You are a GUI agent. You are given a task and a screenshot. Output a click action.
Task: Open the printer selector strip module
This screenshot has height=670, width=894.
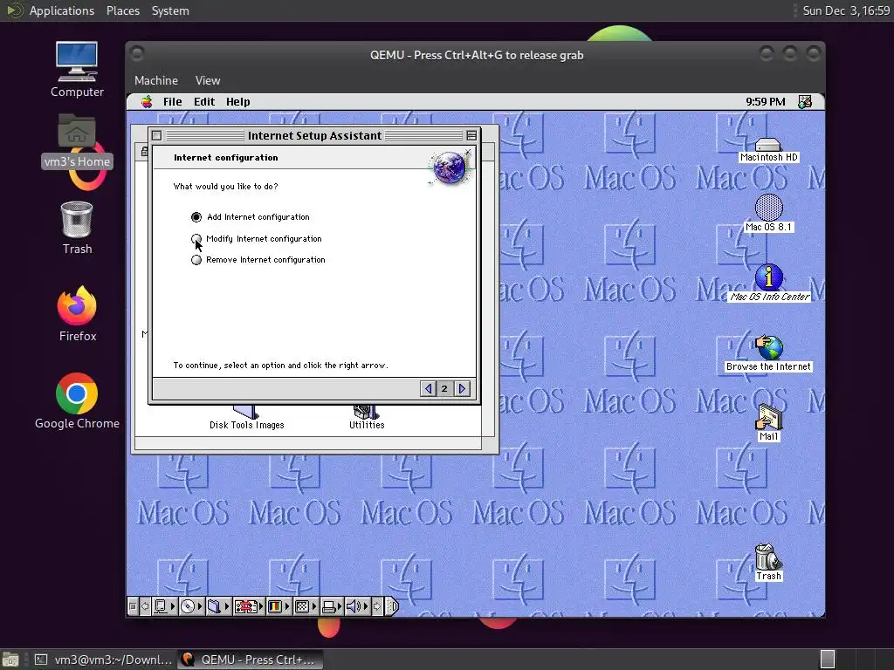pos(332,607)
